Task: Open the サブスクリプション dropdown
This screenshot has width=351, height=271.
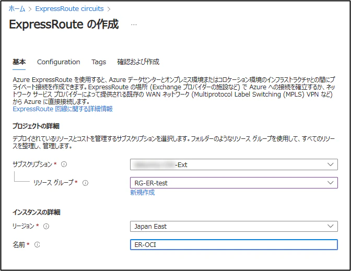Action: pos(233,164)
